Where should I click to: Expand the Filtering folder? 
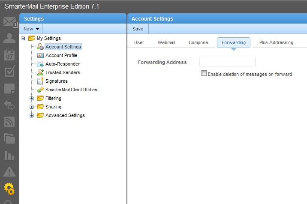coord(31,99)
